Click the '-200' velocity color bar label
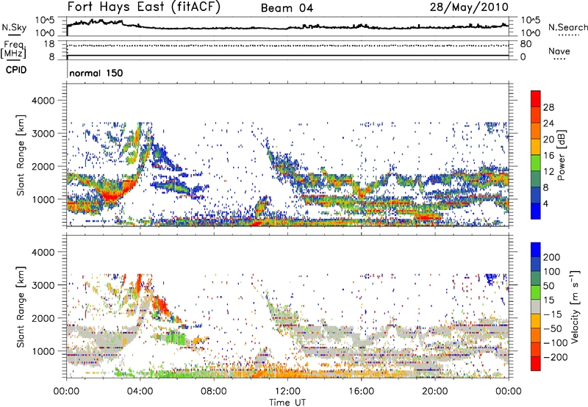Viewport: 588px width, 407px height. (556, 358)
